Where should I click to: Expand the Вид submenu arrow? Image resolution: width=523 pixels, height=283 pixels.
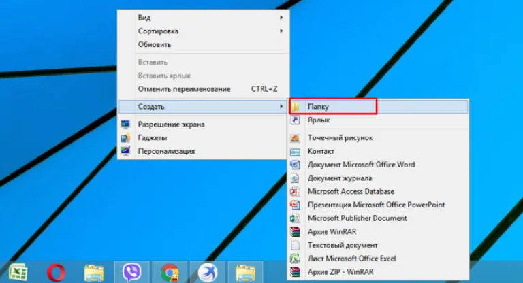pyautogui.click(x=281, y=17)
